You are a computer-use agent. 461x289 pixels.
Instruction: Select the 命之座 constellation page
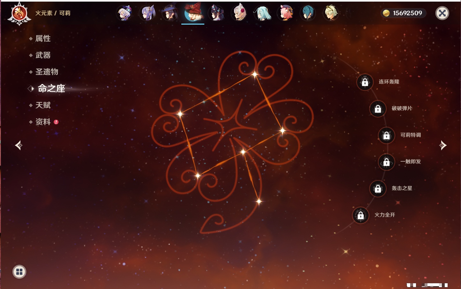[51, 88]
